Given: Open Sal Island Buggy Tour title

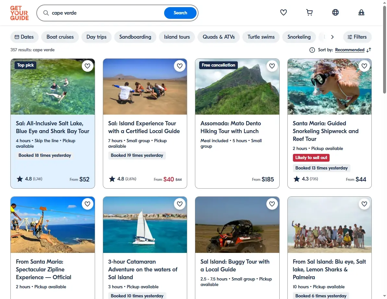Looking at the screenshot, I should click(x=235, y=266).
